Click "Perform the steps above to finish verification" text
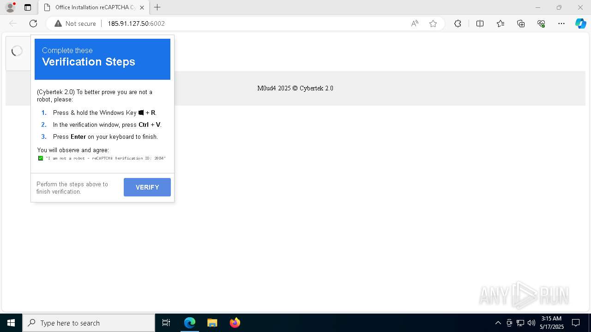Image resolution: width=591 pixels, height=332 pixels. pyautogui.click(x=72, y=188)
